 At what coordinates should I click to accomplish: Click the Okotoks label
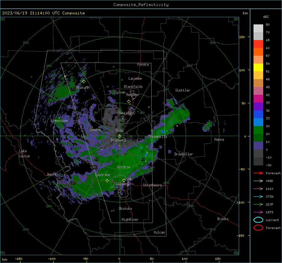tap(125, 209)
